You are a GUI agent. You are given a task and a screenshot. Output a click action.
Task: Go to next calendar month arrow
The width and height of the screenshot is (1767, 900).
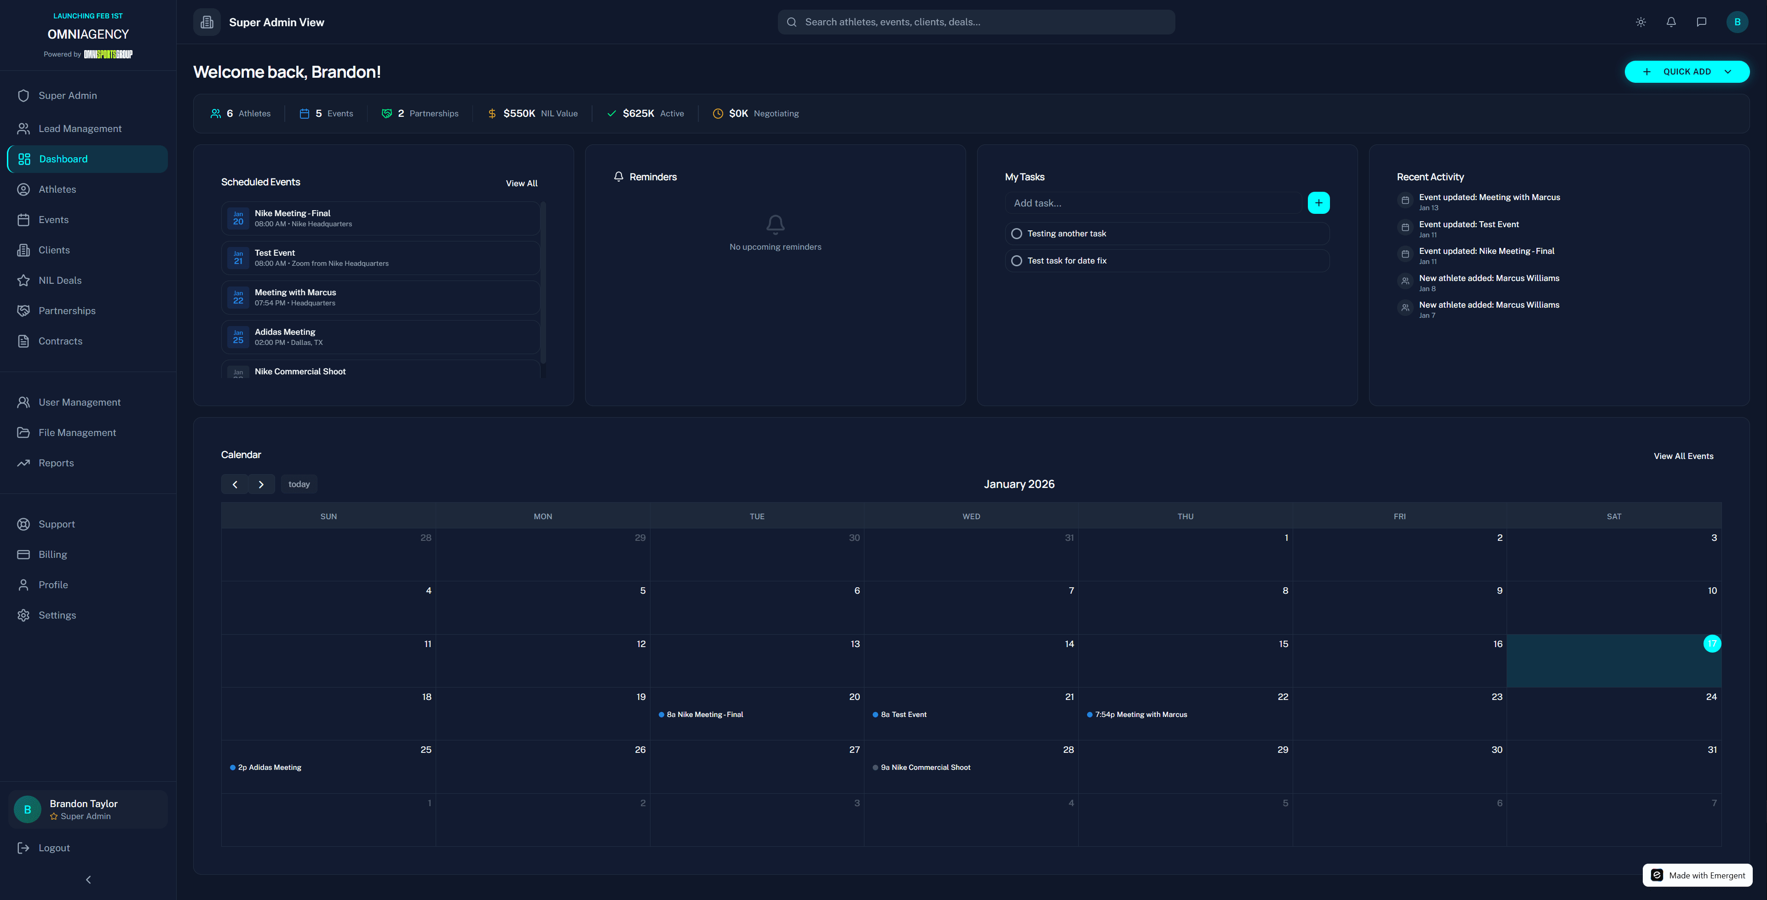261,484
